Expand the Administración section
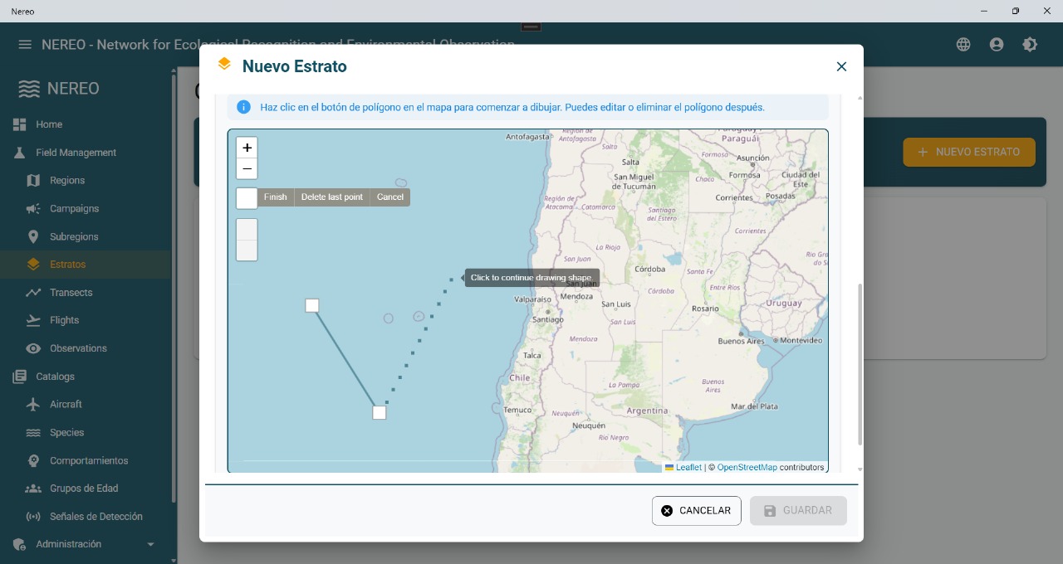Image resolution: width=1063 pixels, height=564 pixels. (x=150, y=545)
